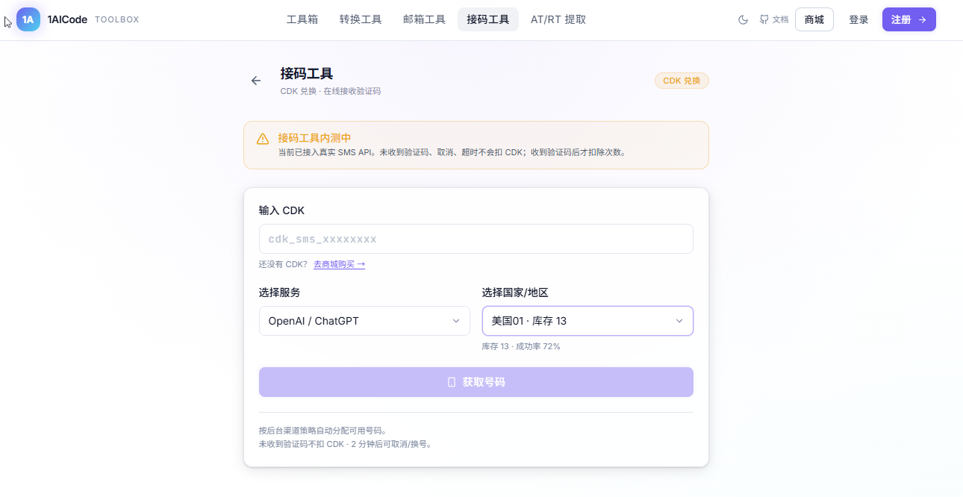Viewport: 963px width, 497px height.
Task: Click the warning triangle icon in the notice
Action: click(x=263, y=139)
